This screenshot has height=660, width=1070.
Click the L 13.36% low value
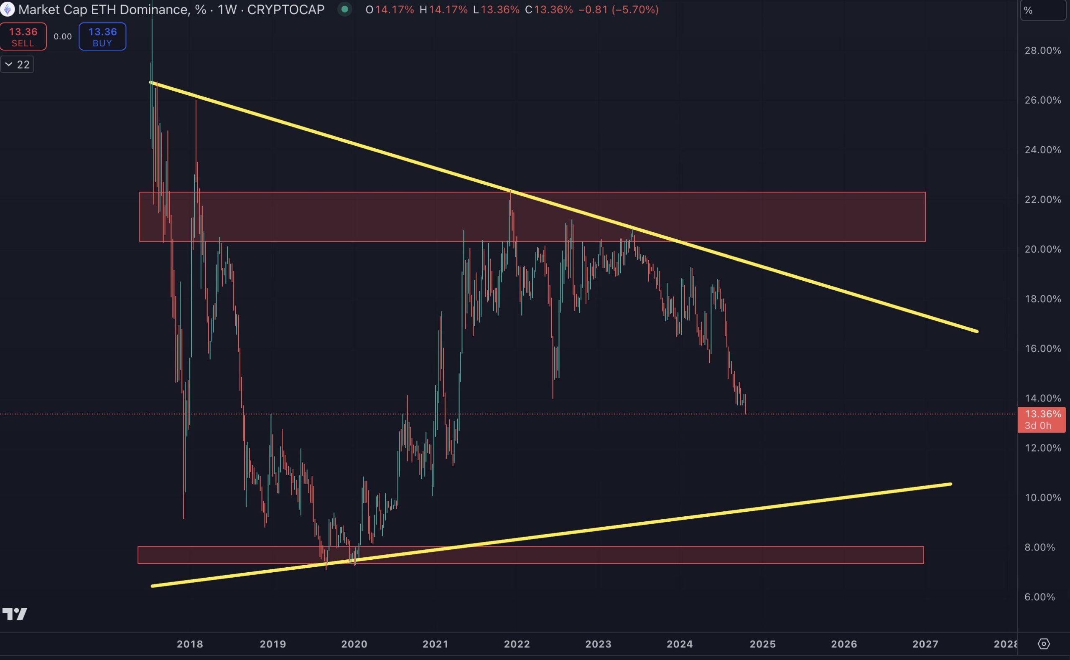497,10
